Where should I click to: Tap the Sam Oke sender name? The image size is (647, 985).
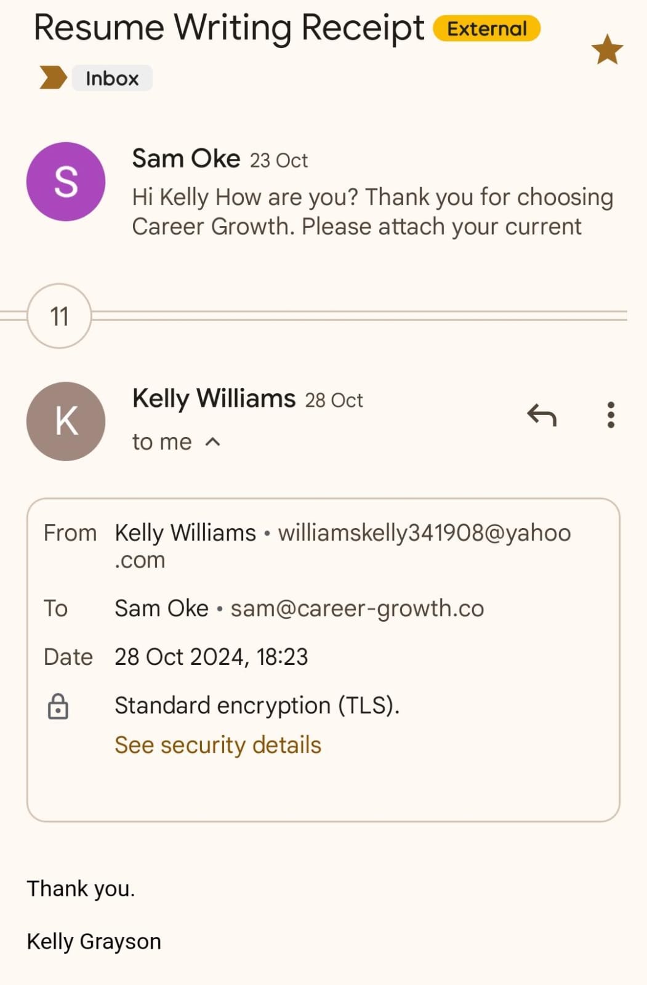[186, 159]
